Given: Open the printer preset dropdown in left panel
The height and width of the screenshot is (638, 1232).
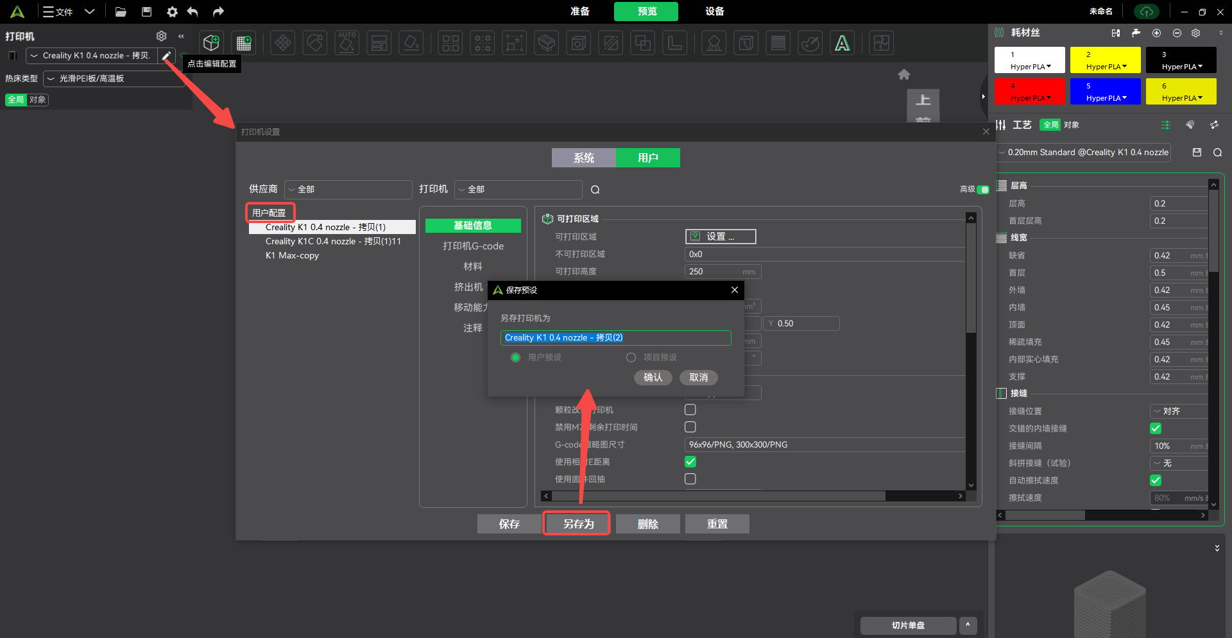Looking at the screenshot, I should pyautogui.click(x=92, y=56).
